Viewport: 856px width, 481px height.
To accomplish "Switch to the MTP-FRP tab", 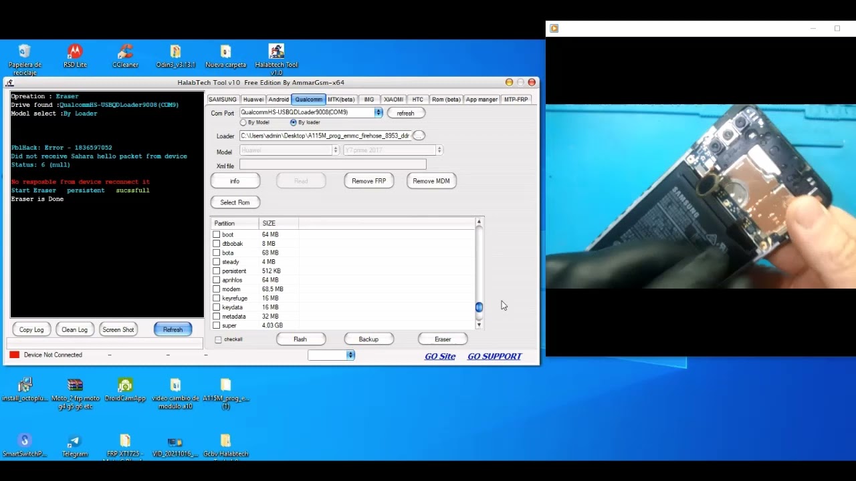I will coord(516,100).
